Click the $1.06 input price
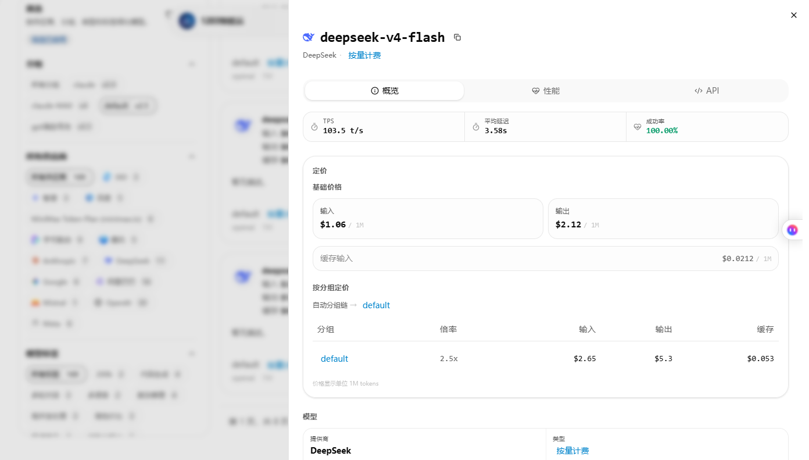Viewport: 809px width, 460px height. tap(333, 224)
